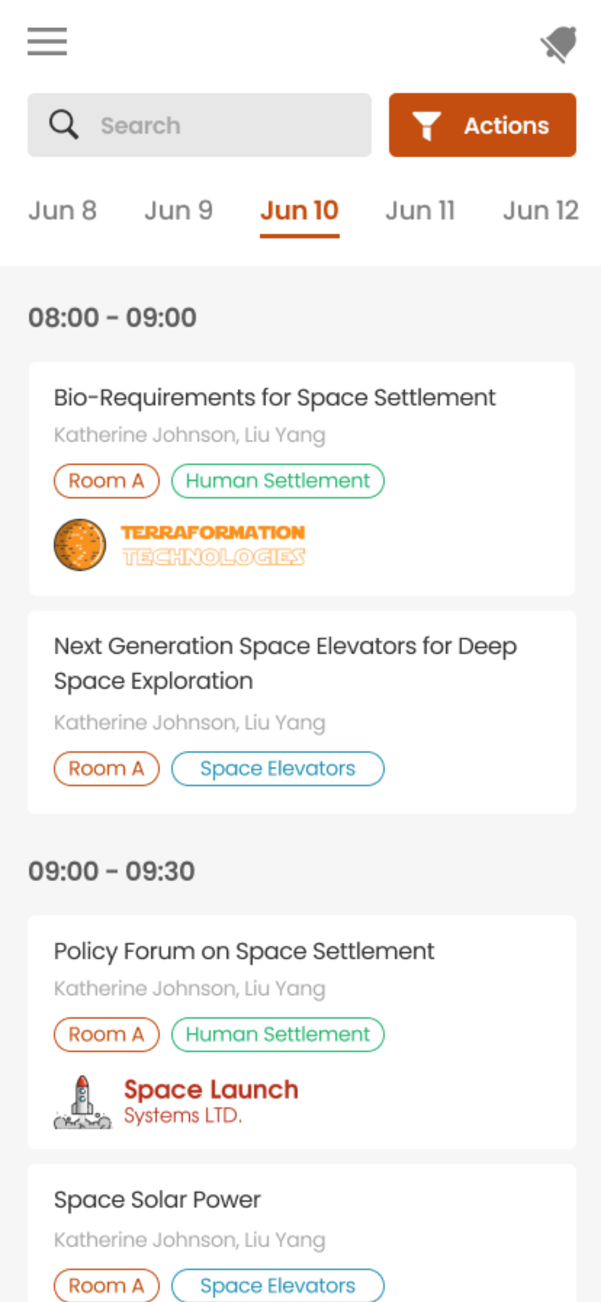Open Policy Forum on Space Settlement session
Viewport: 601px width, 1302px height.
(x=244, y=951)
